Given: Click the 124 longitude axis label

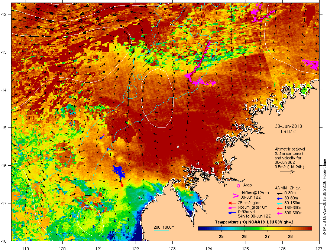Looking at the screenshot, I should [209, 248].
